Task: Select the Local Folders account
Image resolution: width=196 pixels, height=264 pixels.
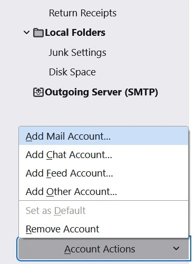Action: coord(75,33)
